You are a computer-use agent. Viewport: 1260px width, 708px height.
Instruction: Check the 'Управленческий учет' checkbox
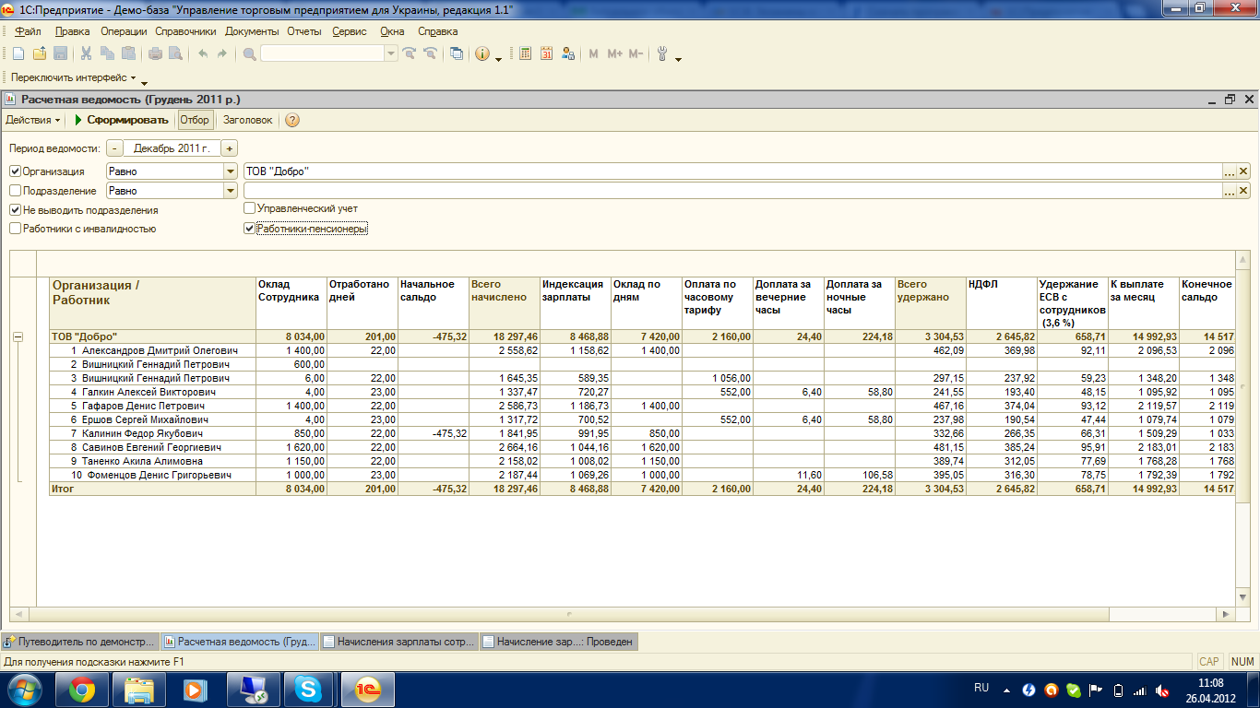249,208
